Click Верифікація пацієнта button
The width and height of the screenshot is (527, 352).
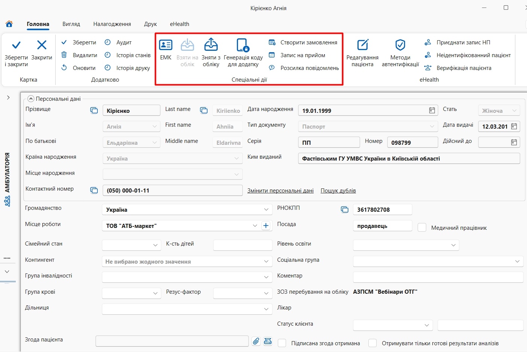458,68
